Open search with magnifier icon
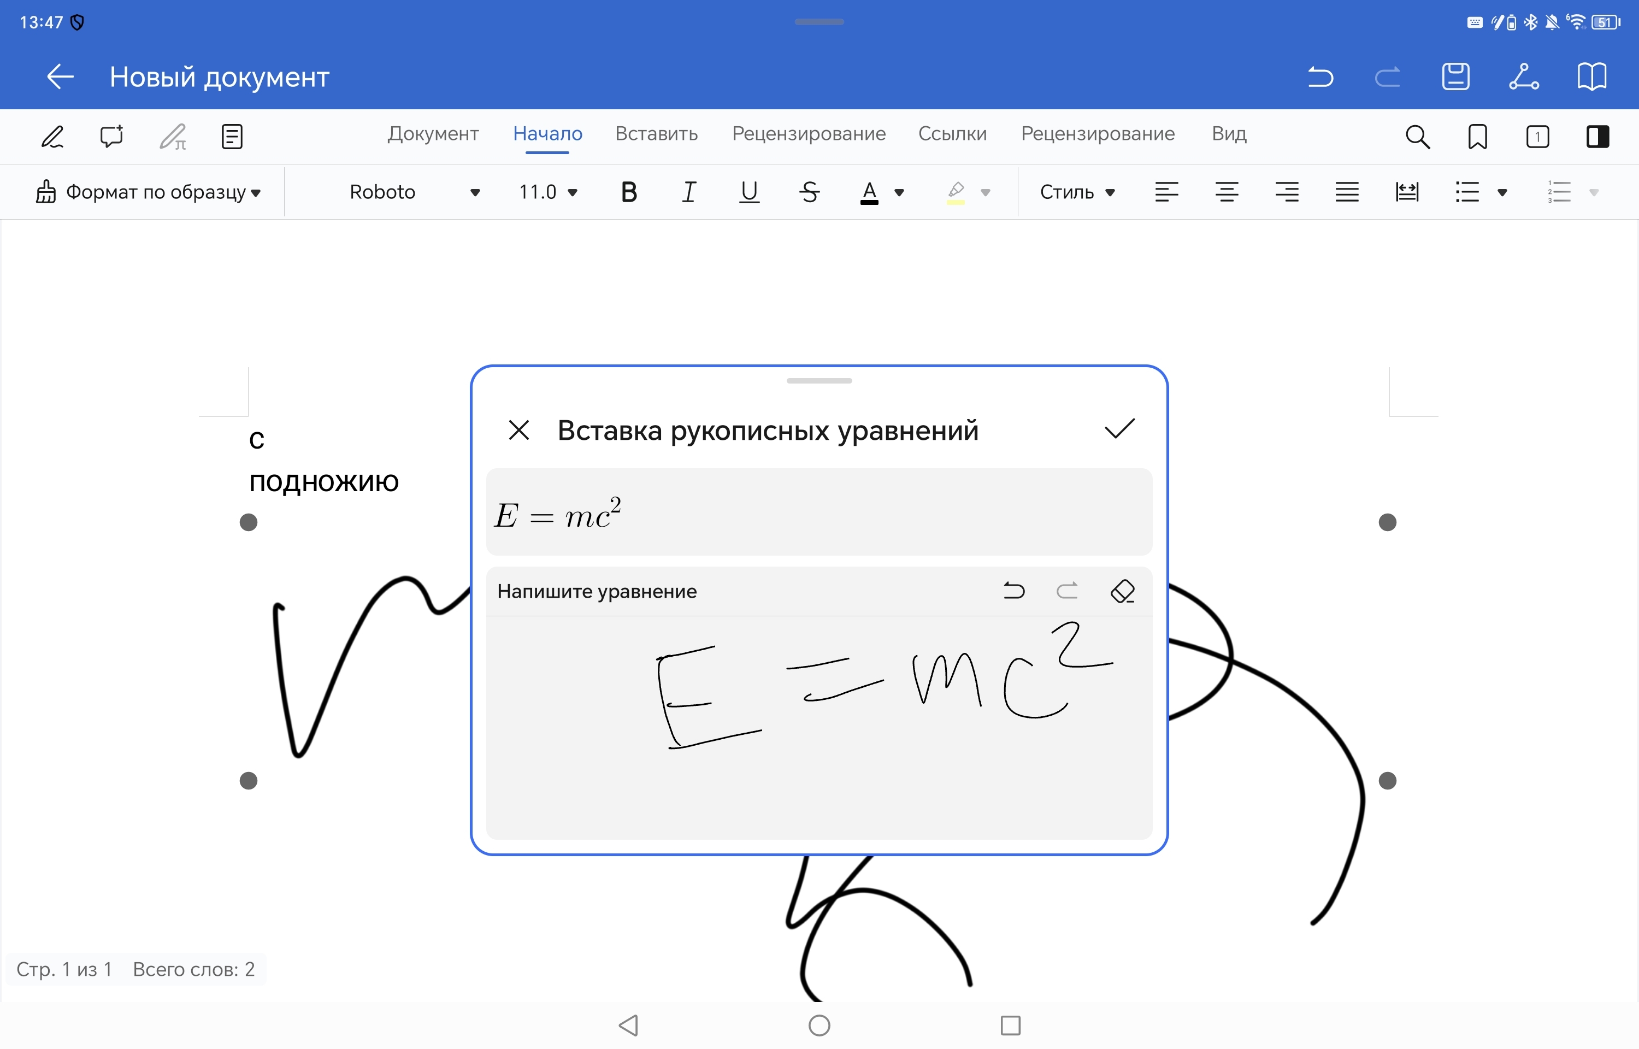 pos(1417,136)
